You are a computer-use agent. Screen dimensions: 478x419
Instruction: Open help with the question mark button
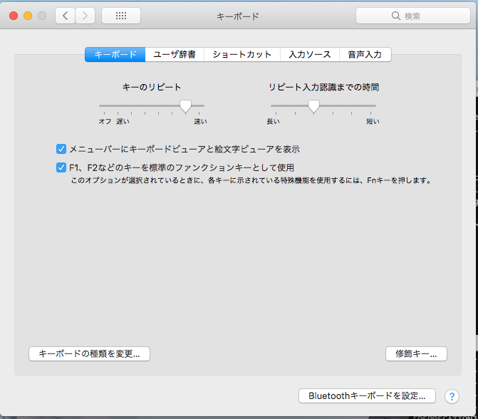(x=452, y=396)
